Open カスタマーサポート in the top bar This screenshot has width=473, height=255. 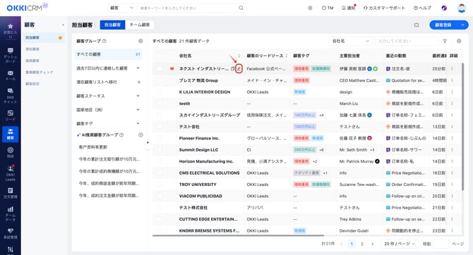pyautogui.click(x=384, y=8)
